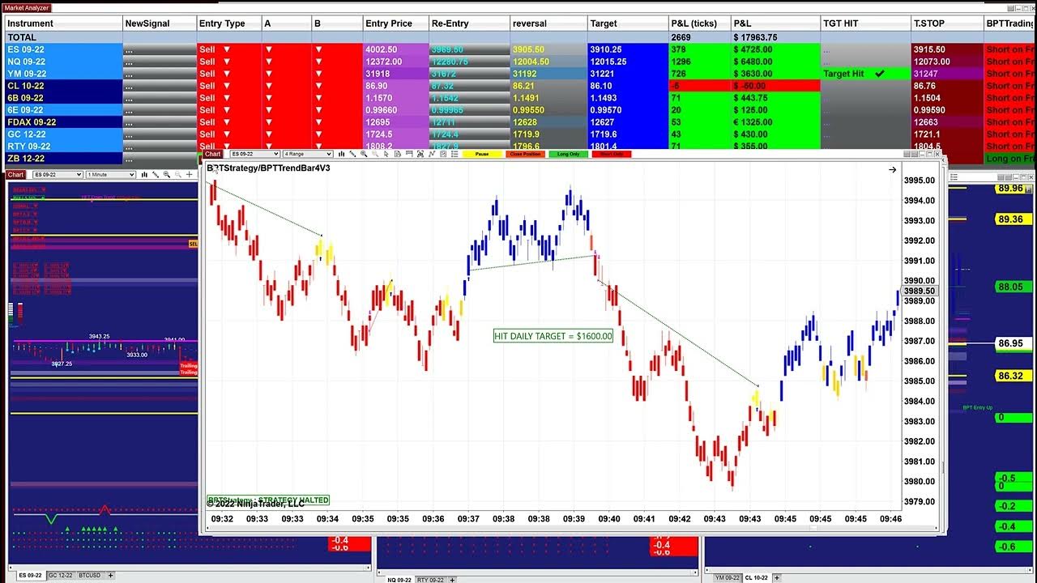Select the NQ 09-22 instrument row
Image resolution: width=1037 pixels, height=583 pixels.
tap(64, 62)
